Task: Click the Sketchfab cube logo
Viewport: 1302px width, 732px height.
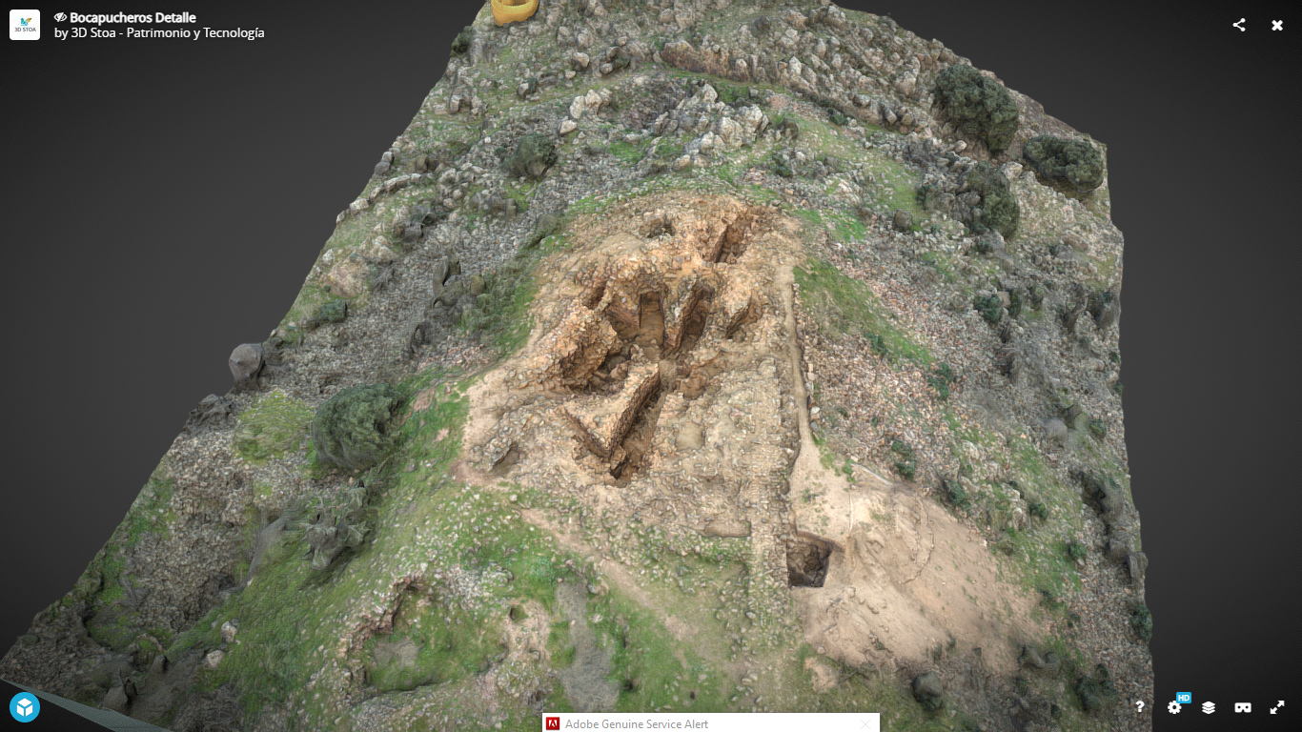Action: click(25, 706)
